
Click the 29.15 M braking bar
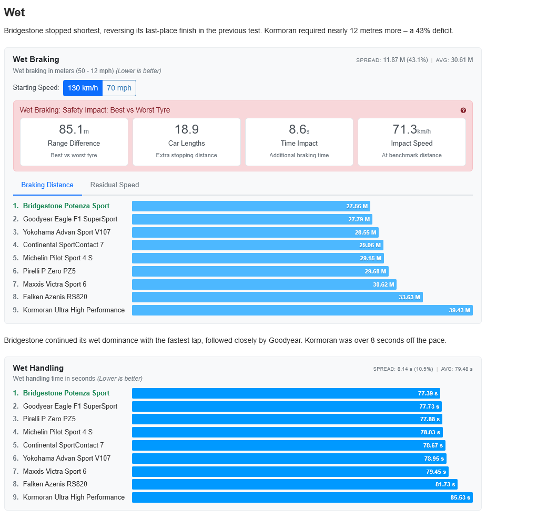tap(258, 259)
